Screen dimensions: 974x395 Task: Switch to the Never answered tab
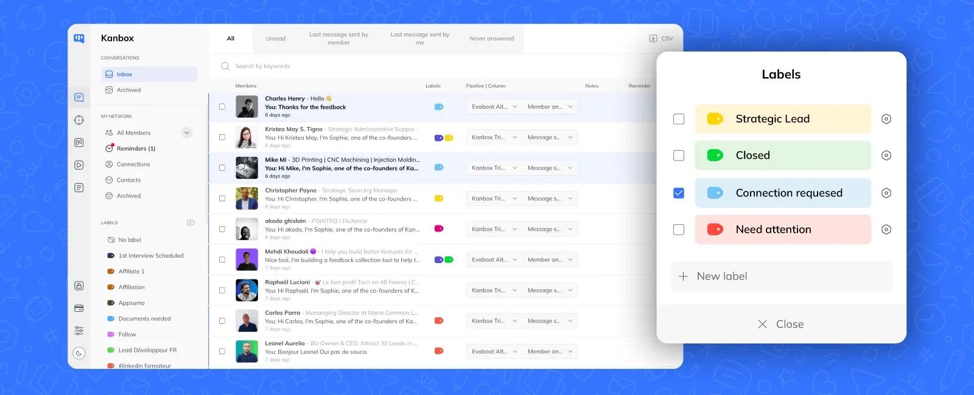[492, 38]
